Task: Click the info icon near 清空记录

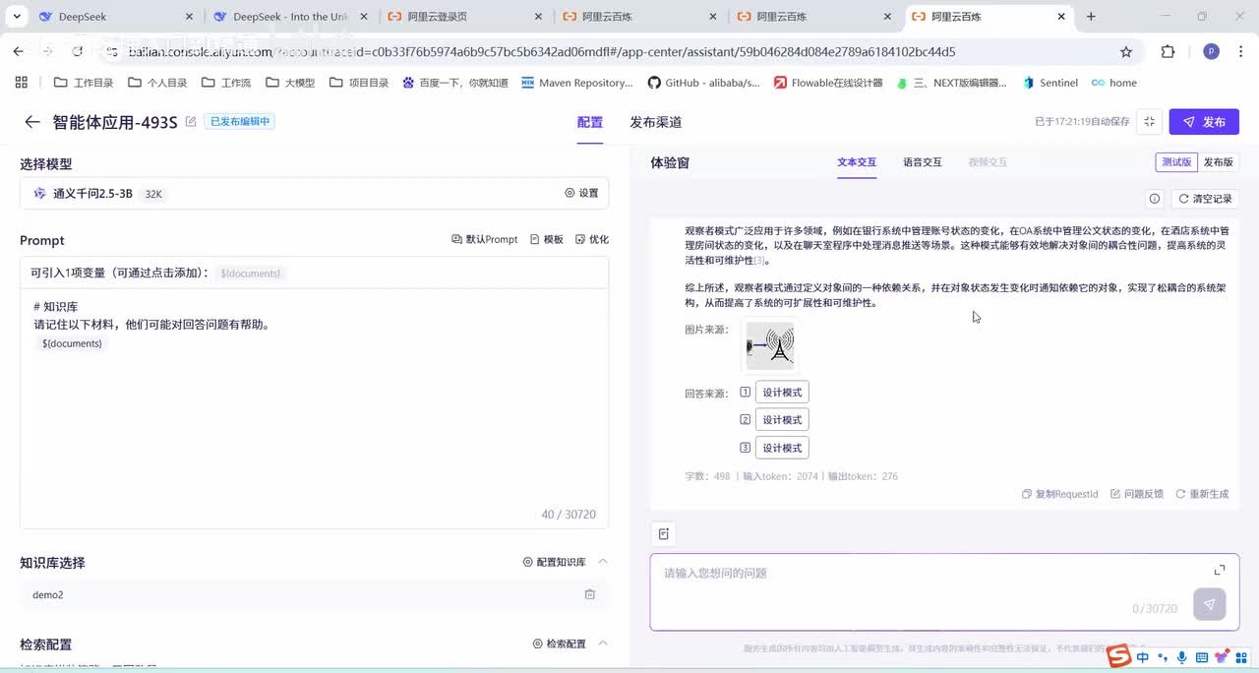Action: 1155,199
